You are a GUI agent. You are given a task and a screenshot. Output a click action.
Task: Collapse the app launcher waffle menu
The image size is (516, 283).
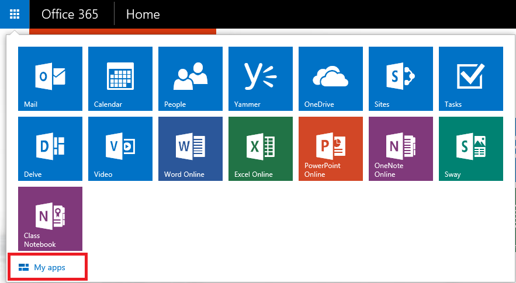pyautogui.click(x=15, y=14)
